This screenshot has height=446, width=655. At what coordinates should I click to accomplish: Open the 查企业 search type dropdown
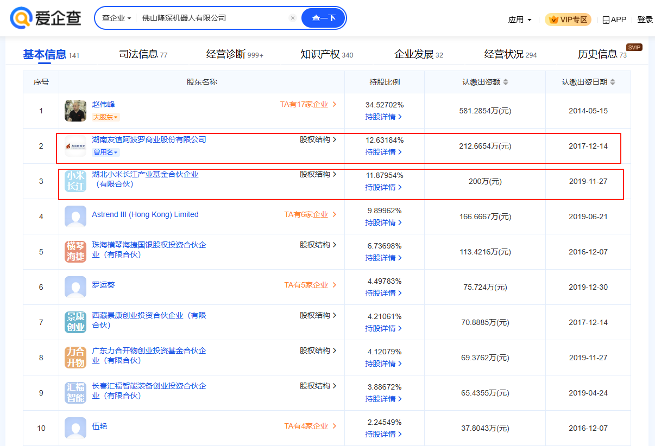pos(116,18)
